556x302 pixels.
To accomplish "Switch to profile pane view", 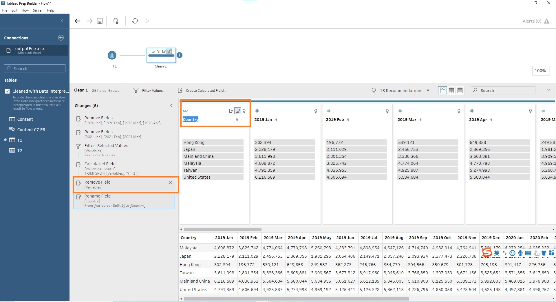I will tap(442, 90).
